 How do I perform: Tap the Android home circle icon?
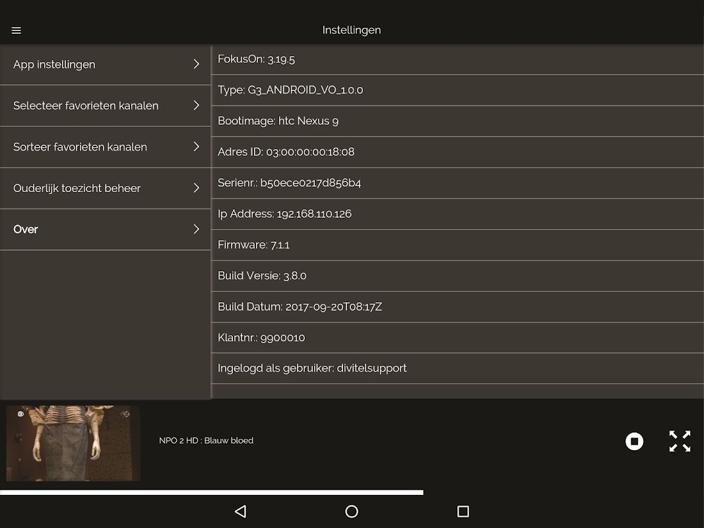tap(352, 511)
